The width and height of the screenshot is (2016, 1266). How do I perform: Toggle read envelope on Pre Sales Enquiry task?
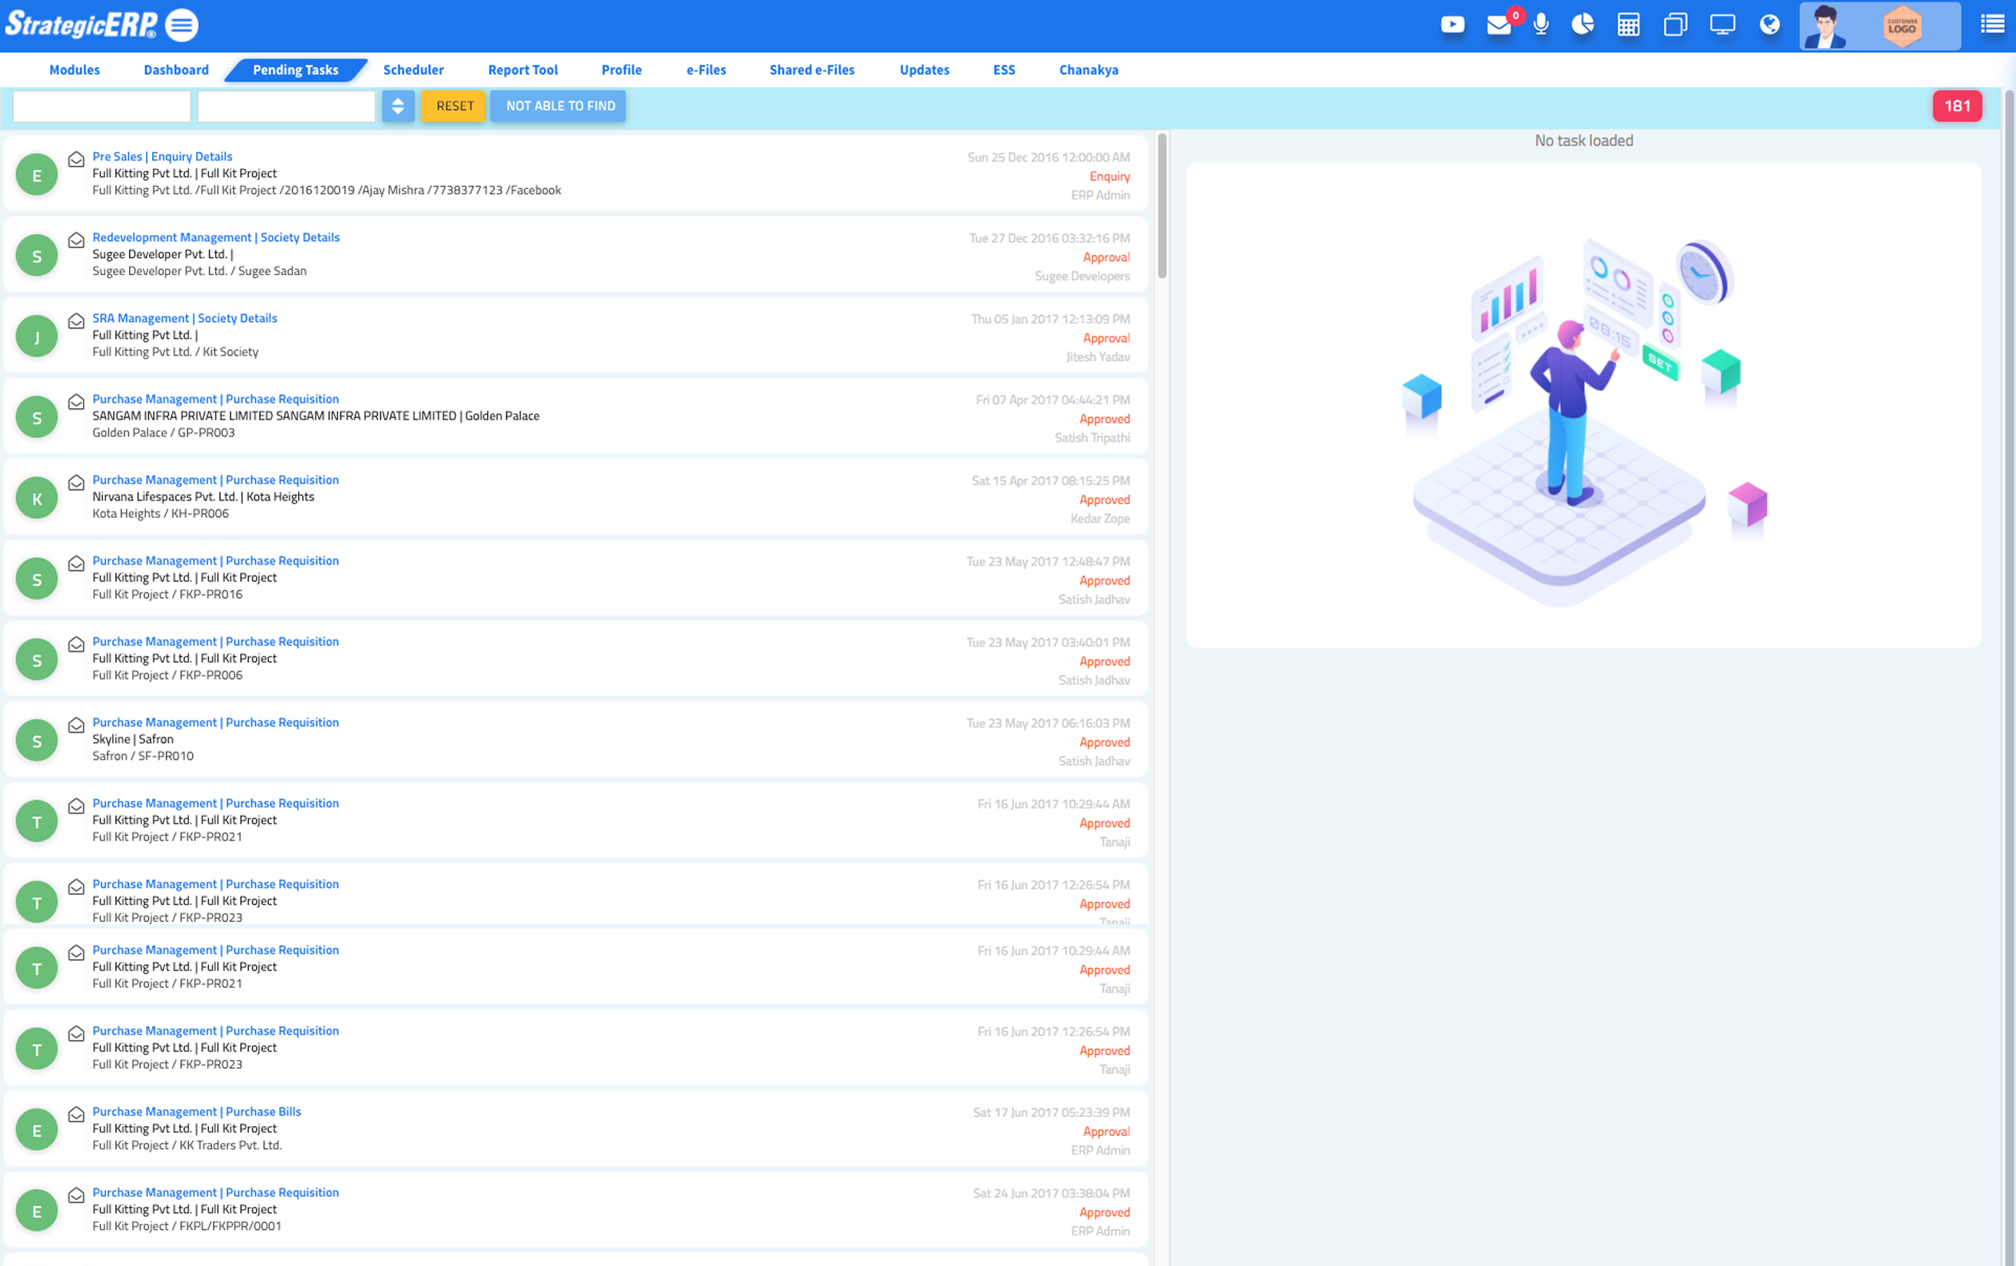(x=76, y=159)
